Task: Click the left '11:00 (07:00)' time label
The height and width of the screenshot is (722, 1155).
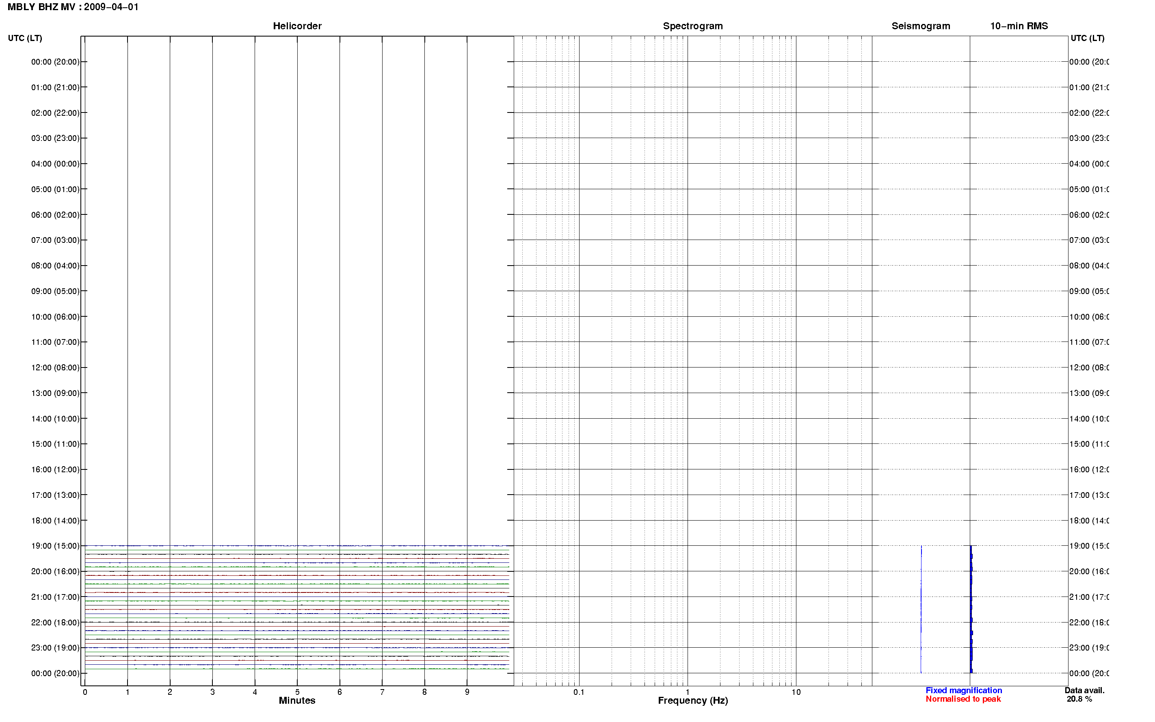Action: 55,342
